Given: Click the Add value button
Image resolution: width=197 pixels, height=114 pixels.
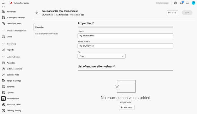Looking at the screenshot, I should coord(127,107).
